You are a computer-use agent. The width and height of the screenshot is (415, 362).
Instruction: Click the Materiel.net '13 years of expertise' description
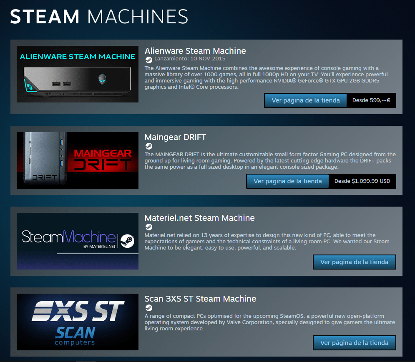tap(267, 242)
